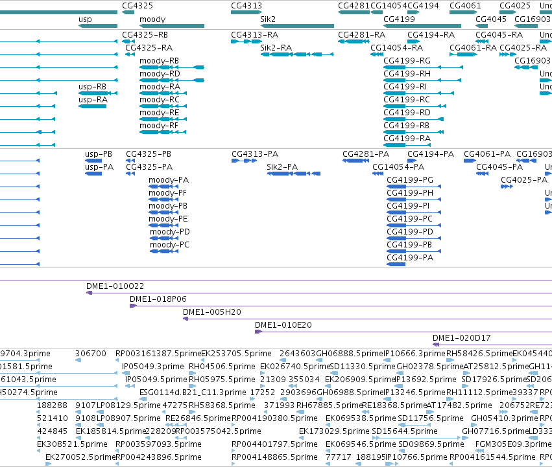Click transcript CG4194-RA
This screenshot has width=552, height=467.
click(431, 35)
